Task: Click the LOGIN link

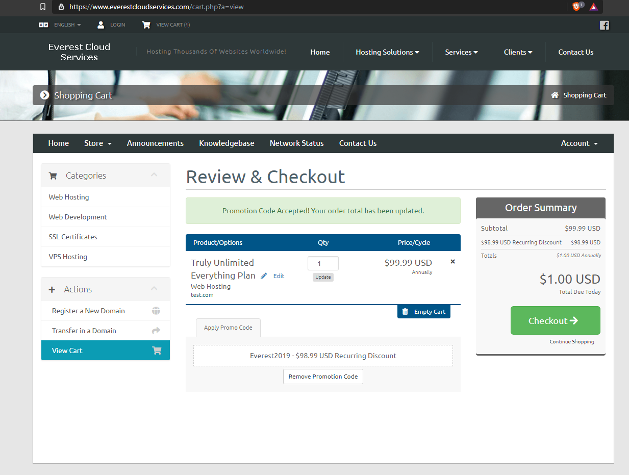Action: coord(118,24)
